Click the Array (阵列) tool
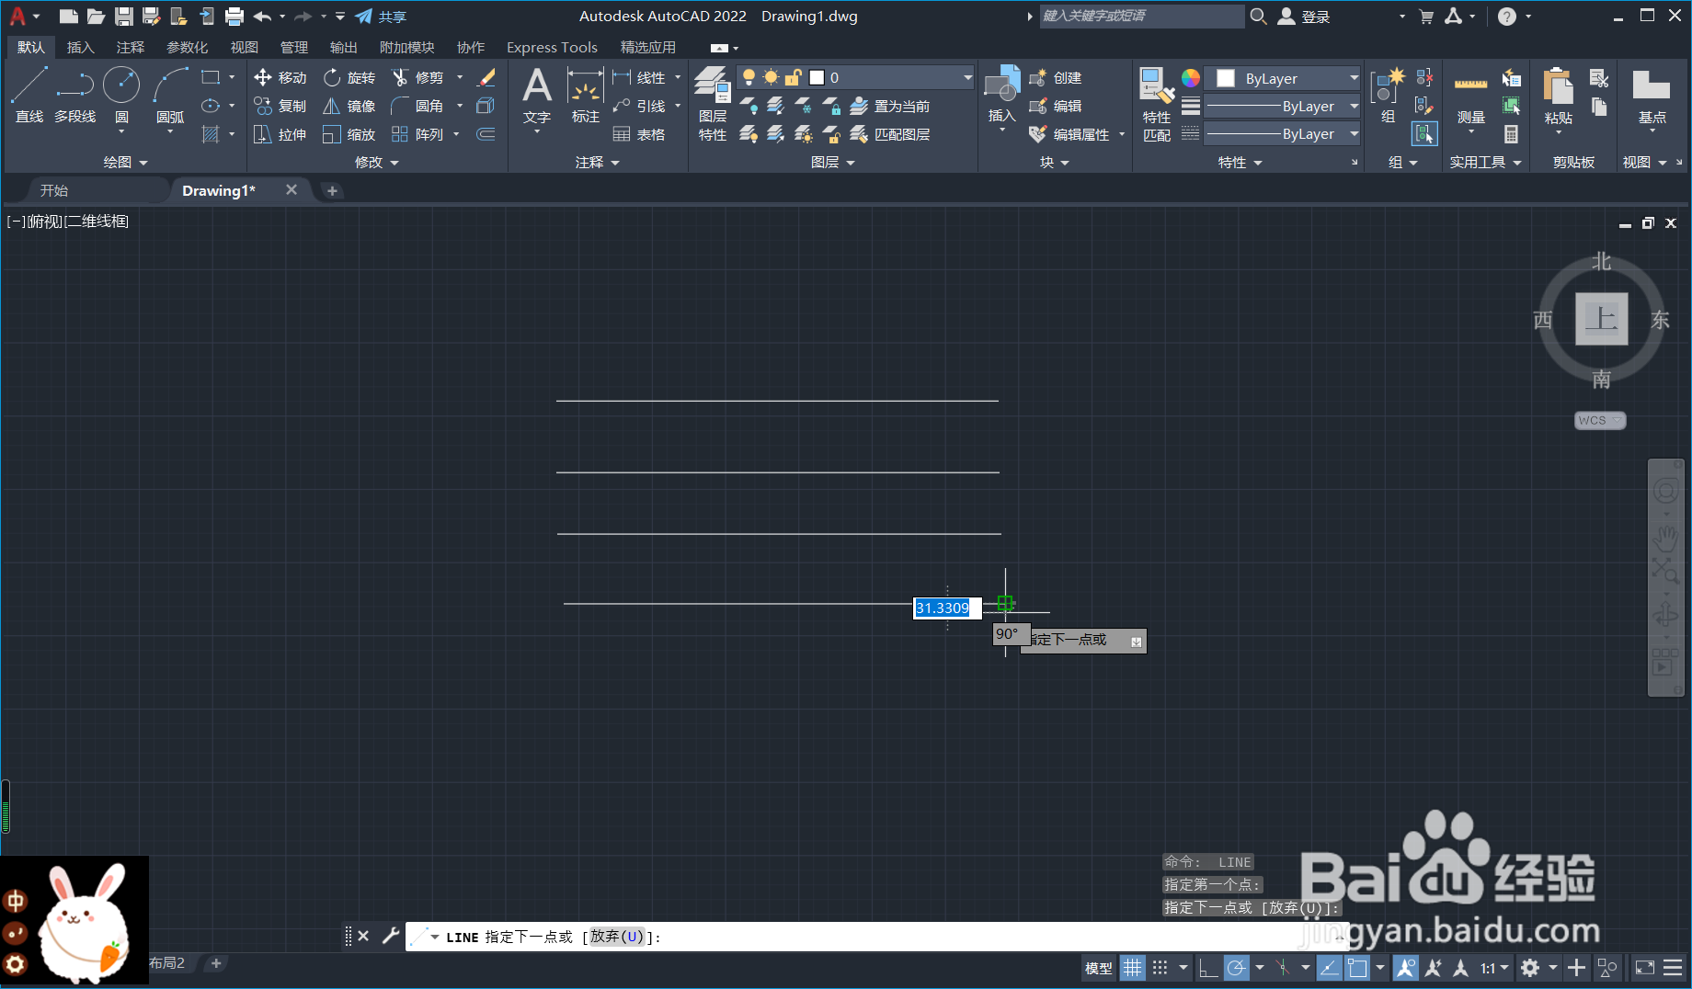Viewport: 1692px width, 989px height. (x=418, y=135)
